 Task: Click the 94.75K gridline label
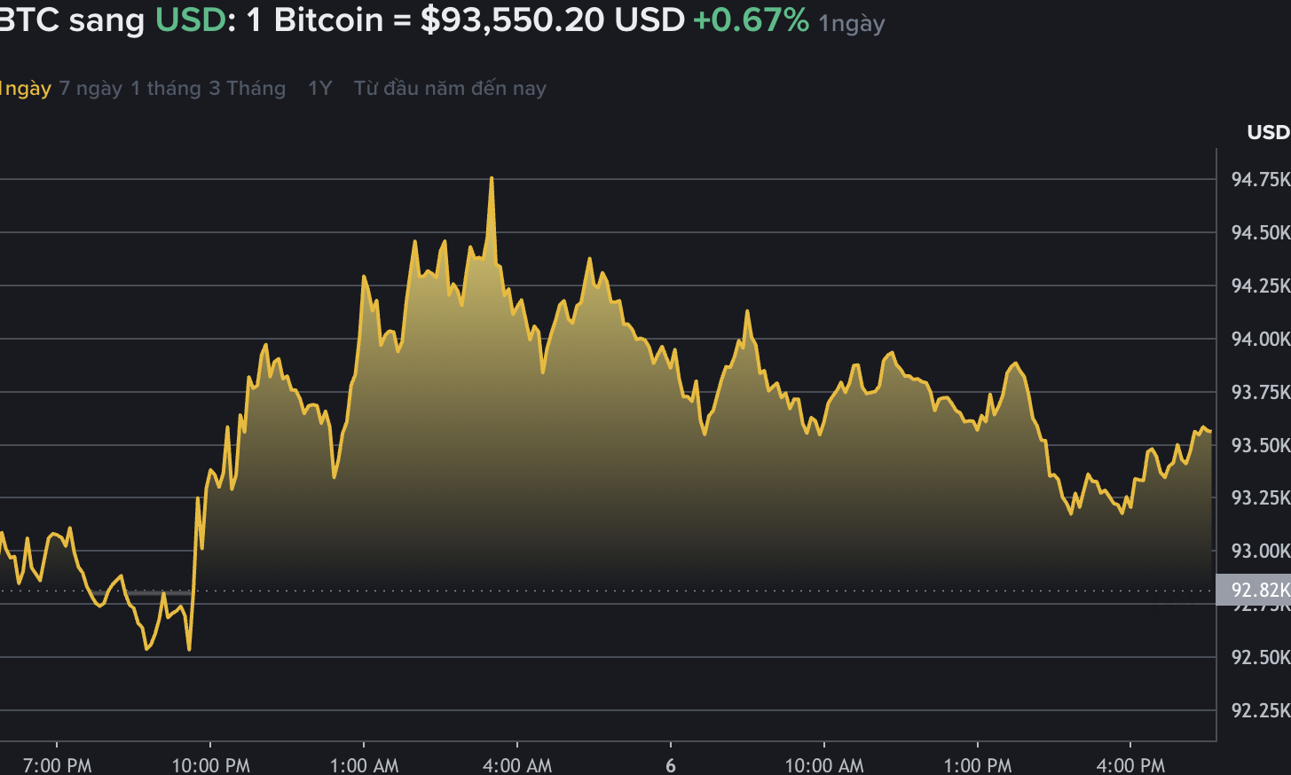1258,179
